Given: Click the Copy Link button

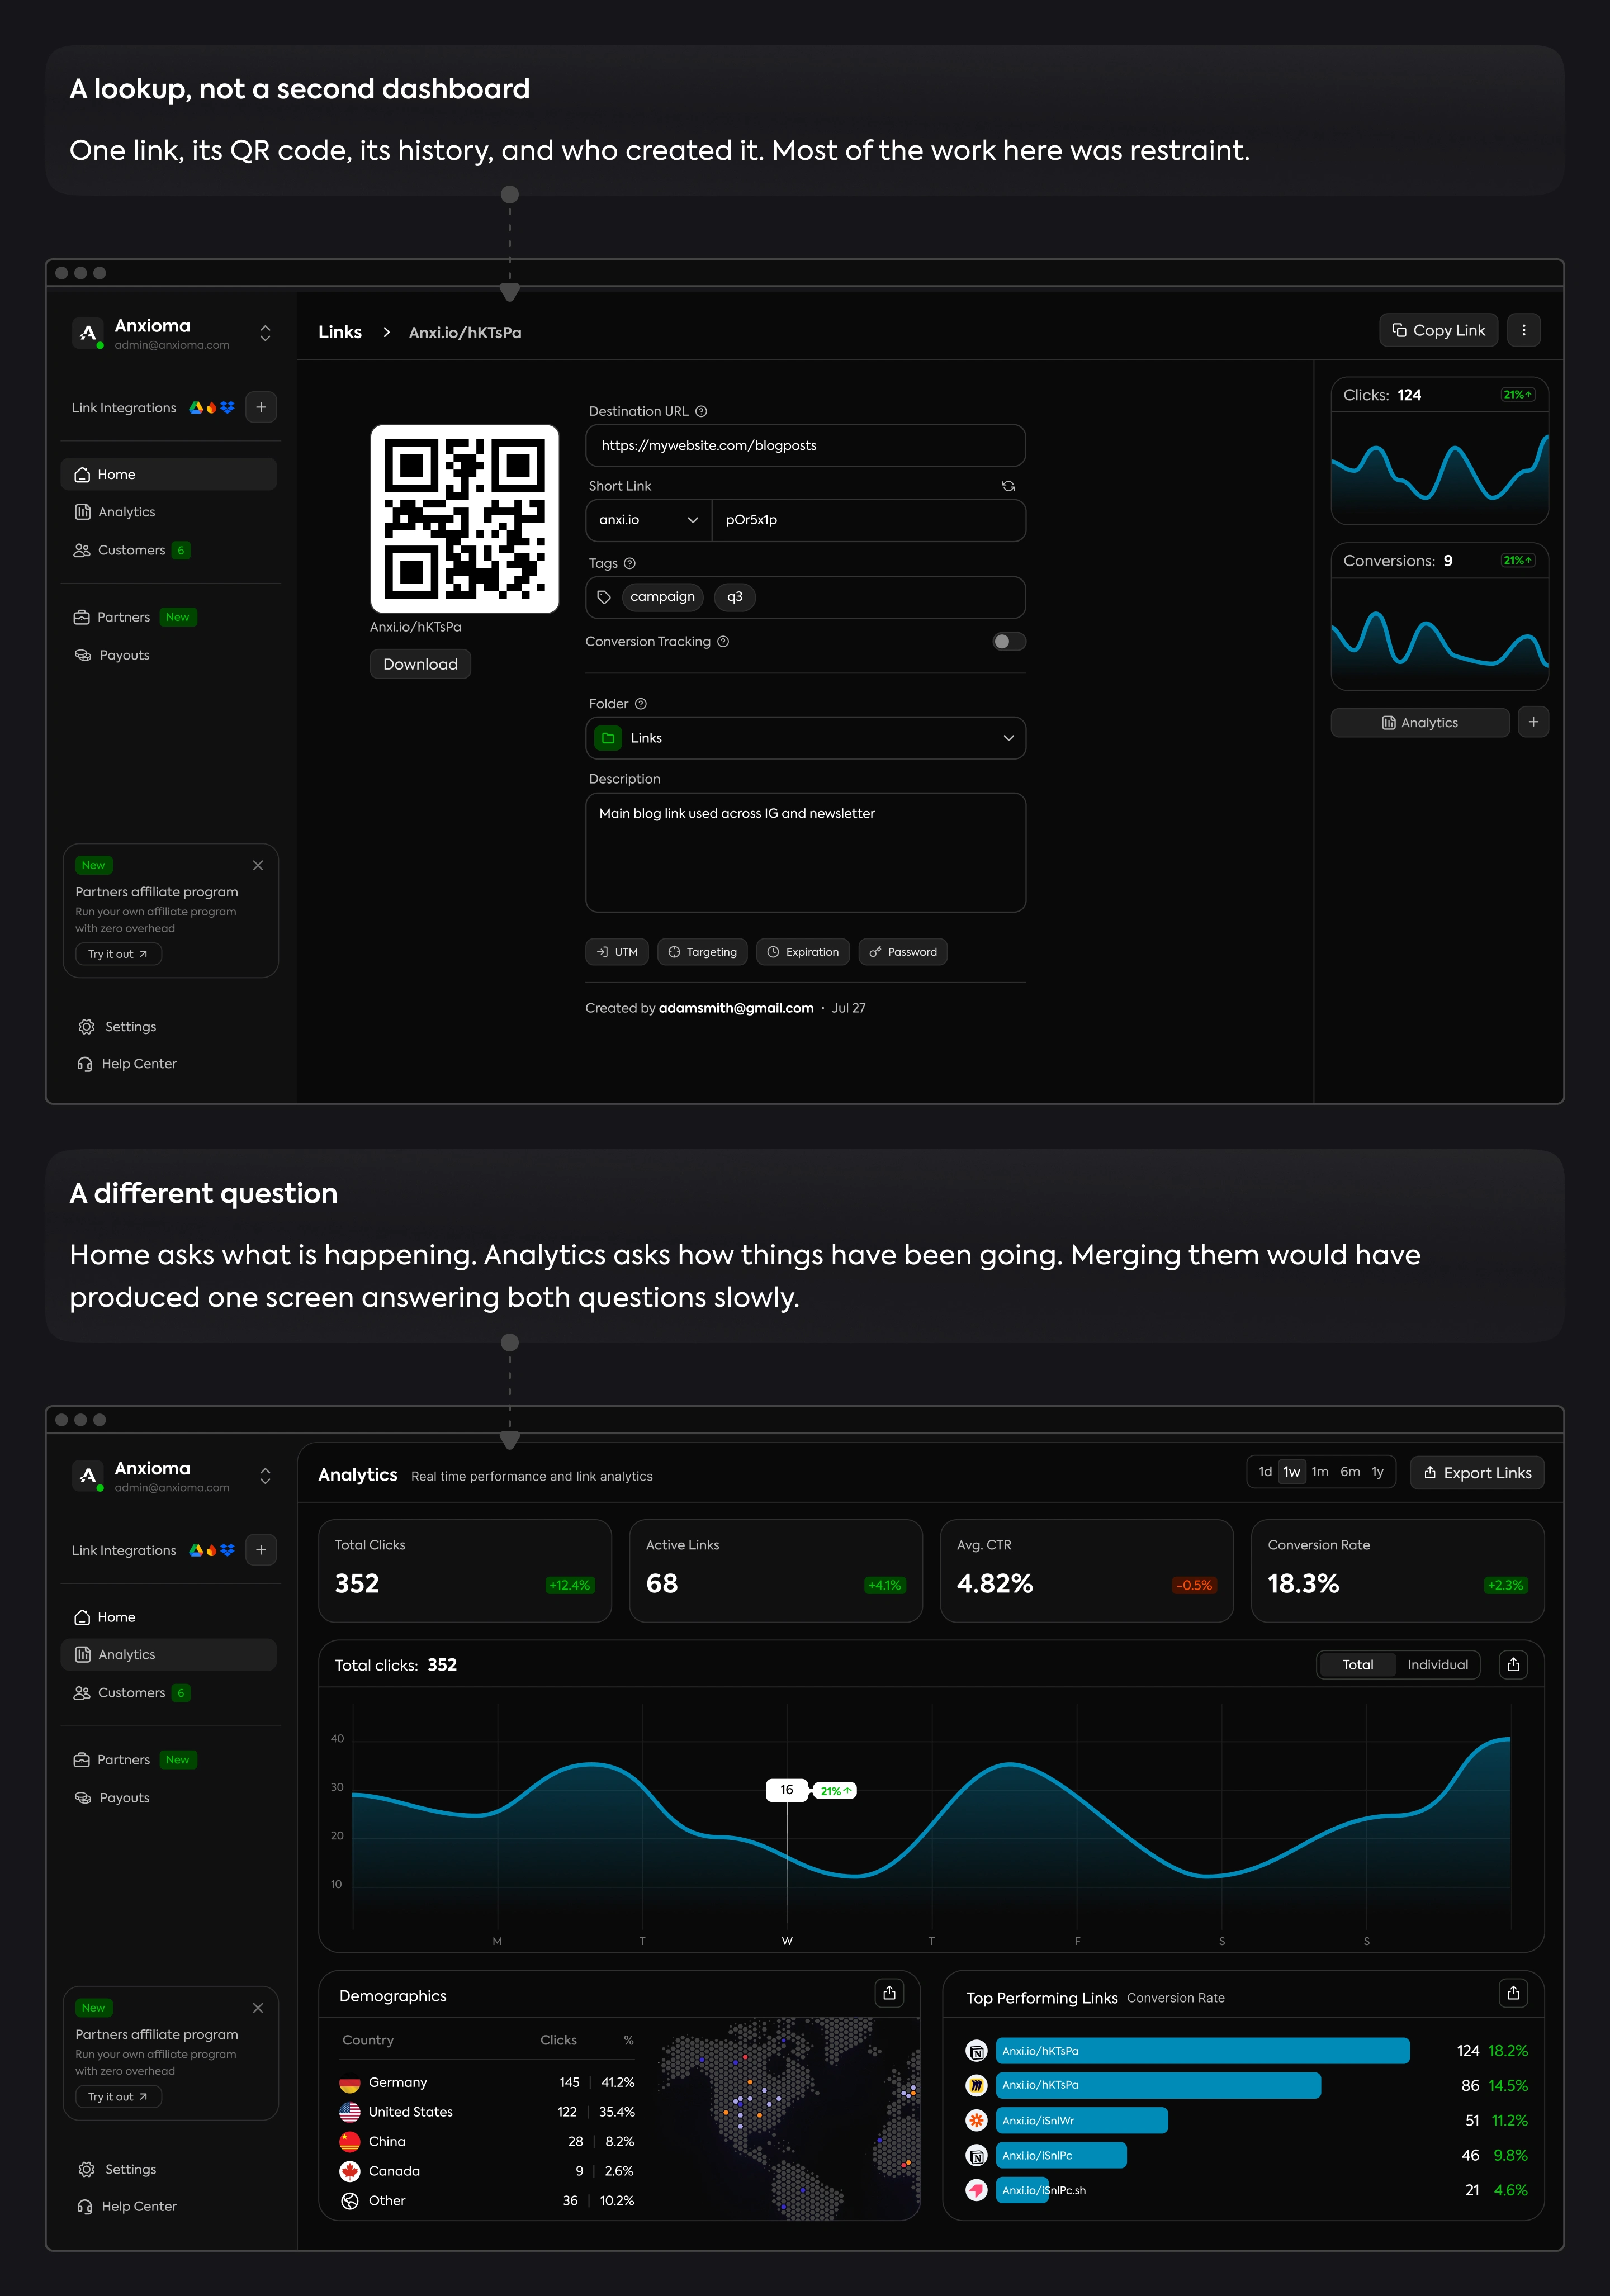Looking at the screenshot, I should [x=1438, y=330].
